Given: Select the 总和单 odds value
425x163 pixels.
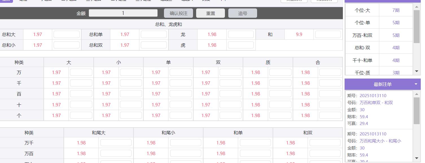Looking at the screenshot, I should (x=124, y=34).
